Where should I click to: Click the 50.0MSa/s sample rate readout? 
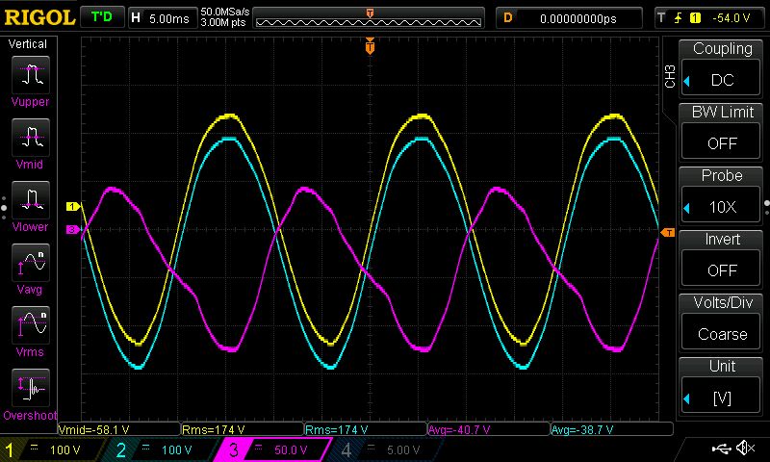coord(225,12)
